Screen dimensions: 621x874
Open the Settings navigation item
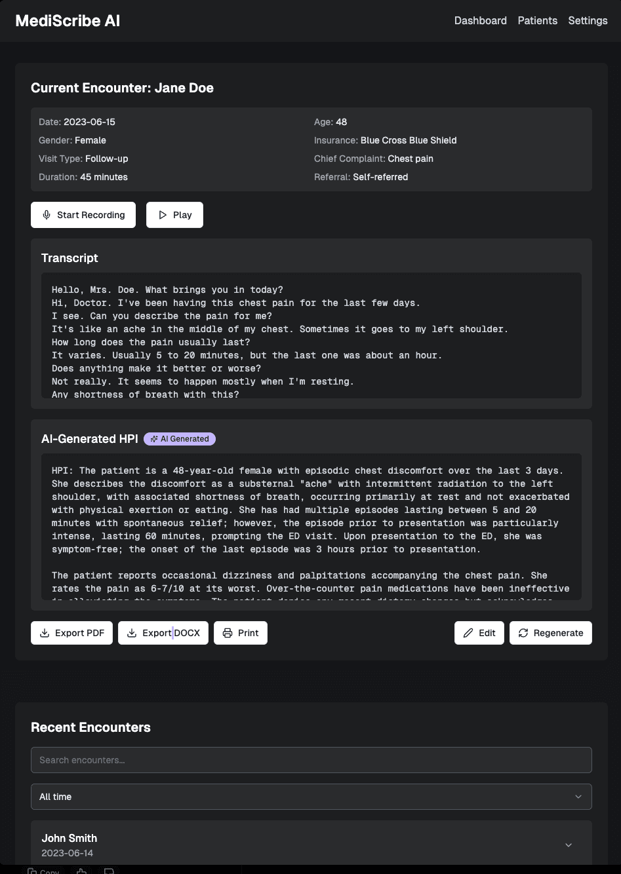click(x=587, y=20)
